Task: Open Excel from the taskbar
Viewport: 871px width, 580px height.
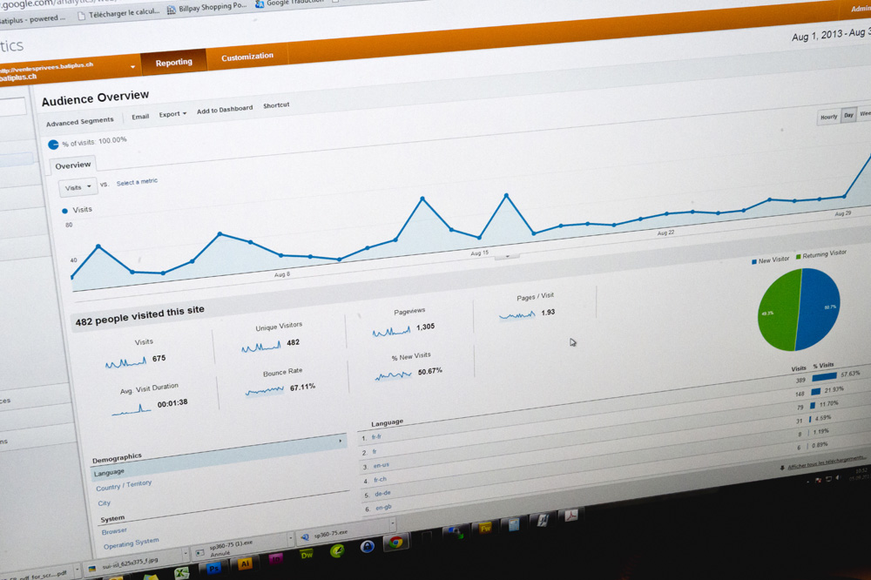Action: (182, 574)
